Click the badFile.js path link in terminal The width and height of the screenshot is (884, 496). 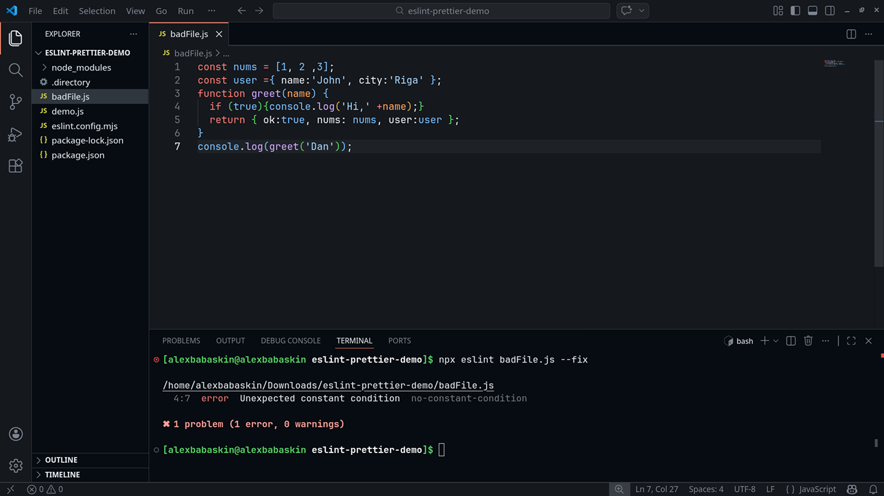coord(327,385)
